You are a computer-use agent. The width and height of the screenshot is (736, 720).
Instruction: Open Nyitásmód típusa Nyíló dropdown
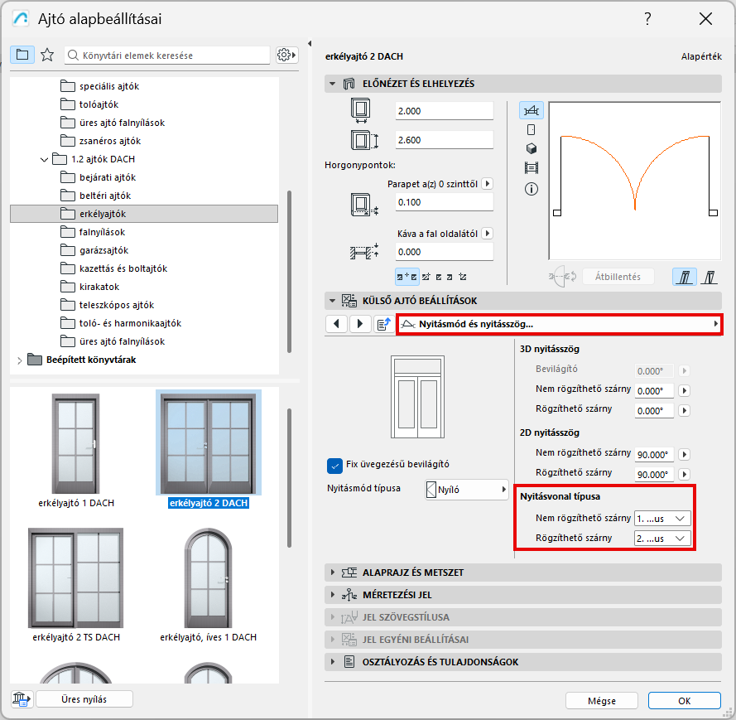click(x=467, y=490)
